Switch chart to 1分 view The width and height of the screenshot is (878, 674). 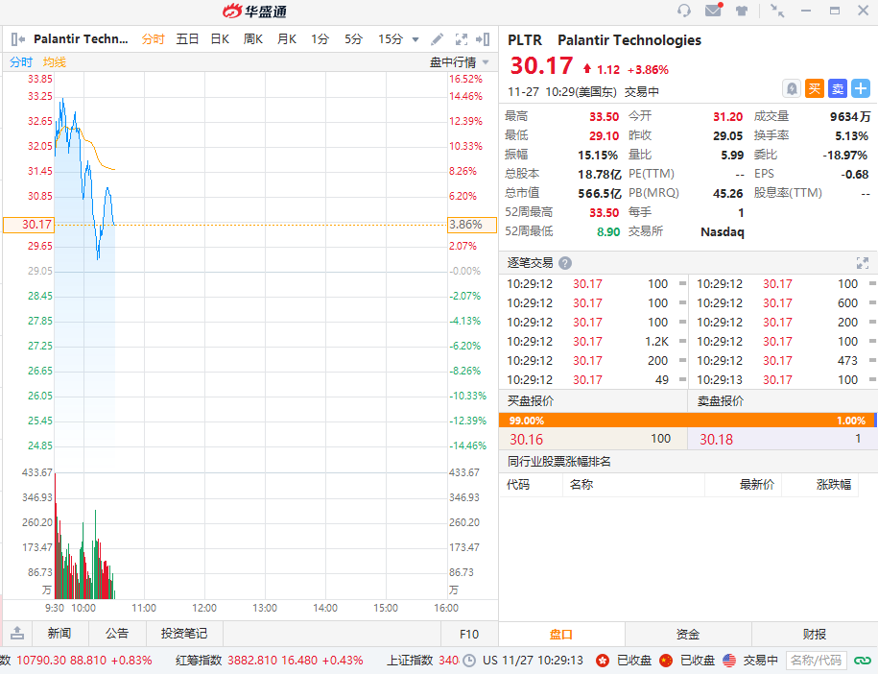(320, 39)
